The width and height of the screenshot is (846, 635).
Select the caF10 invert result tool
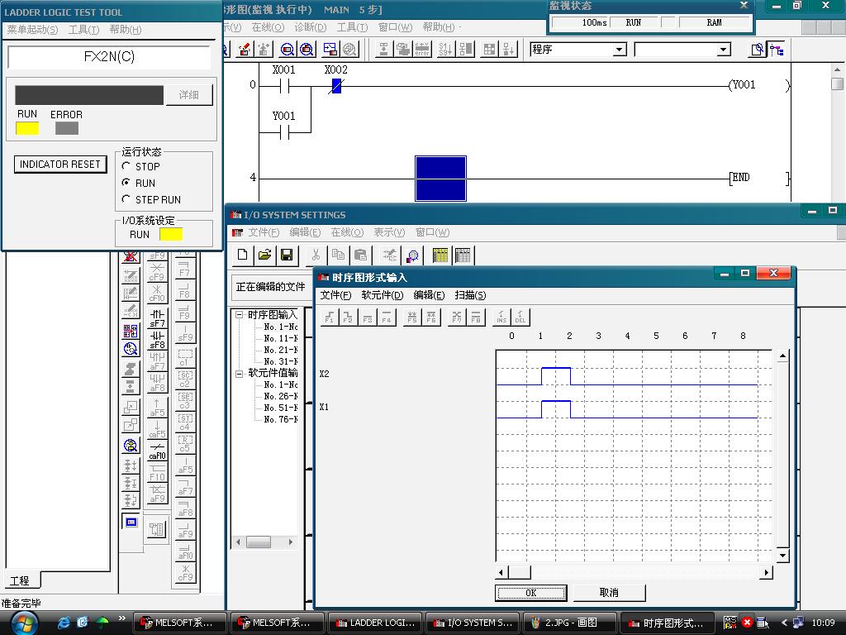pyautogui.click(x=157, y=451)
